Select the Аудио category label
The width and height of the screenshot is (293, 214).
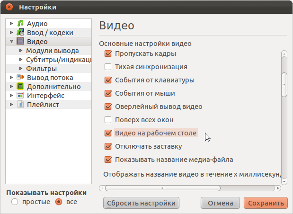37,24
